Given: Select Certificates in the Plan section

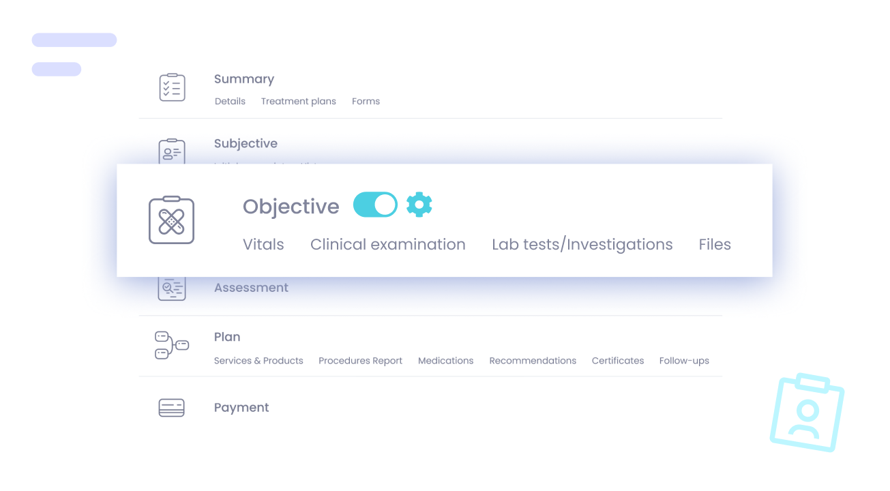Looking at the screenshot, I should (x=618, y=361).
